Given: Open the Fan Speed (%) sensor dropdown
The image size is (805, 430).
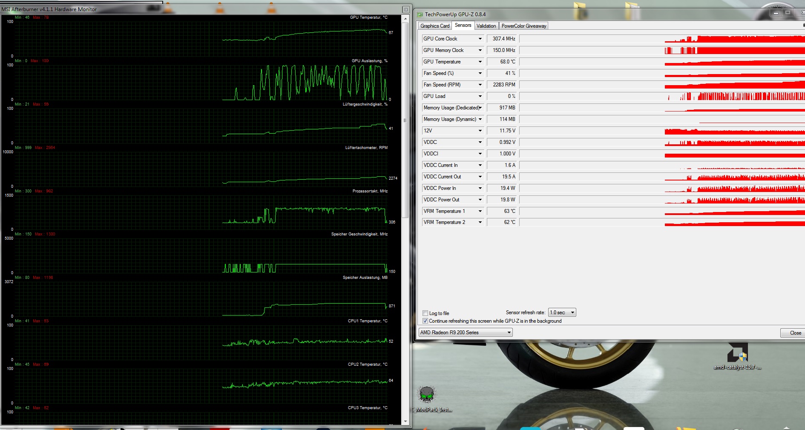Looking at the screenshot, I should [x=480, y=73].
